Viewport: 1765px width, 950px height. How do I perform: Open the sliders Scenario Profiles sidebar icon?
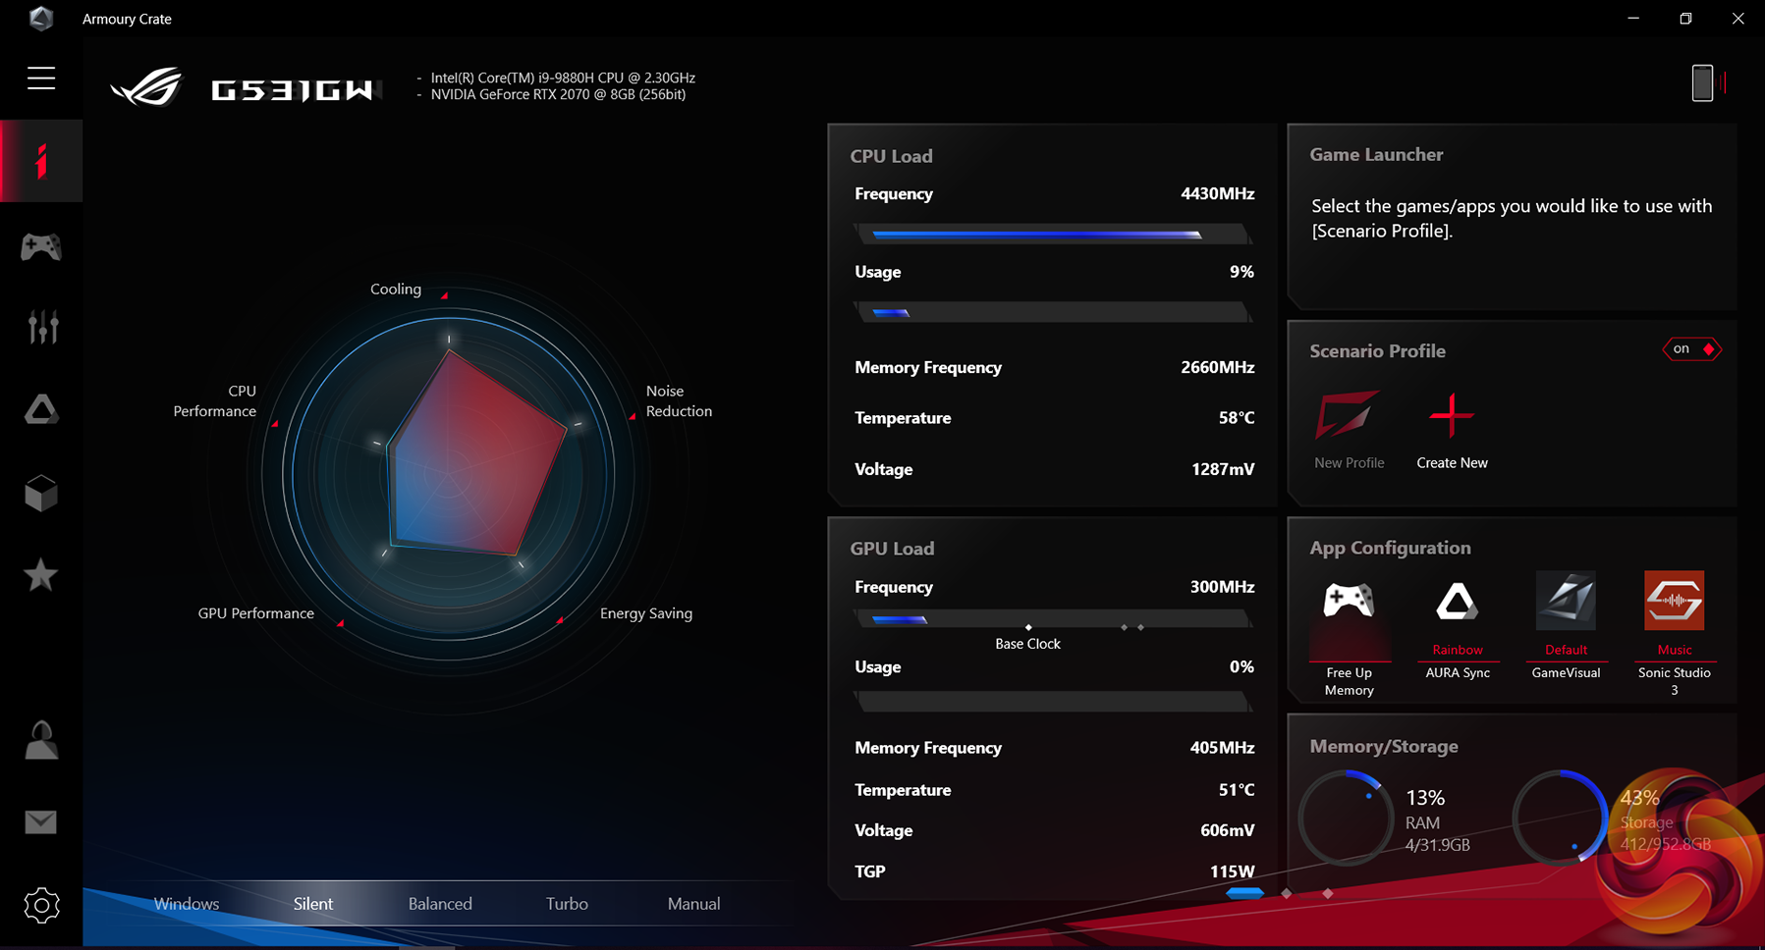(42, 327)
